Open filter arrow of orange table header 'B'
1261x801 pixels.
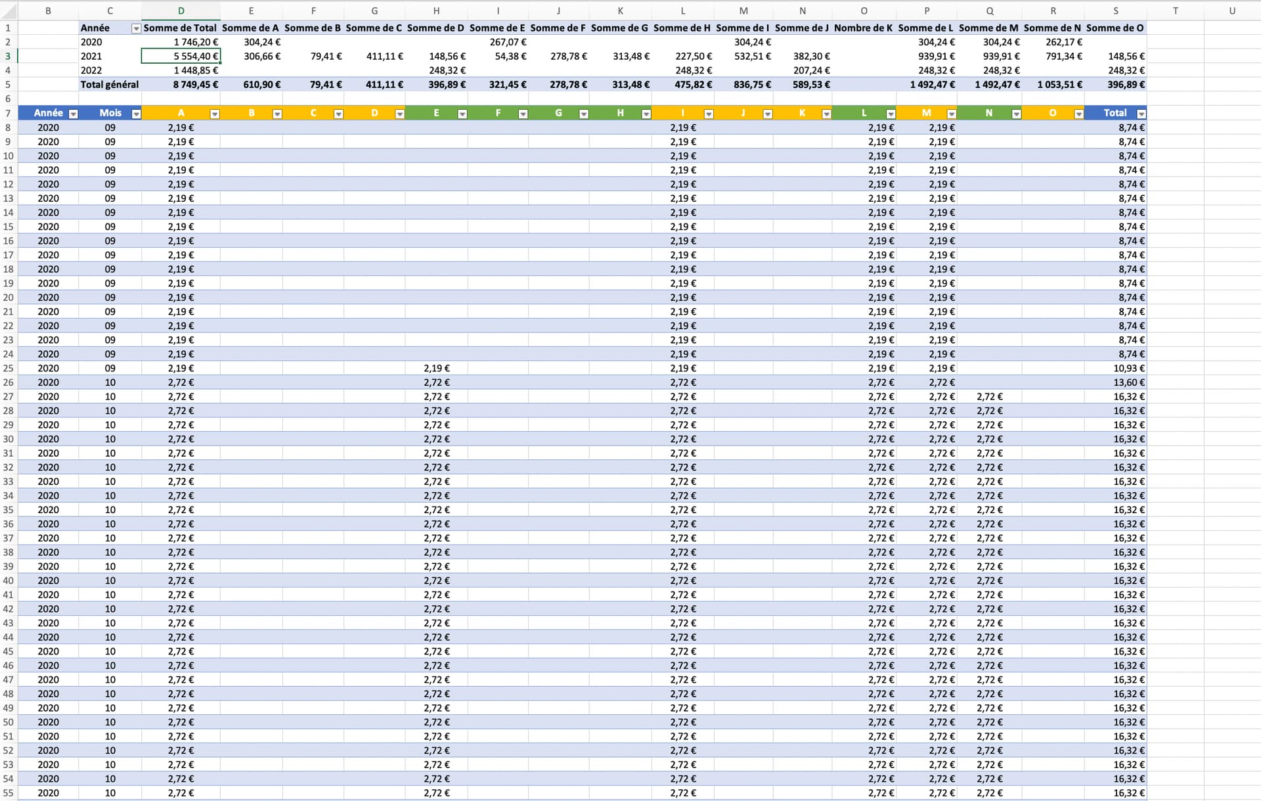coord(277,114)
